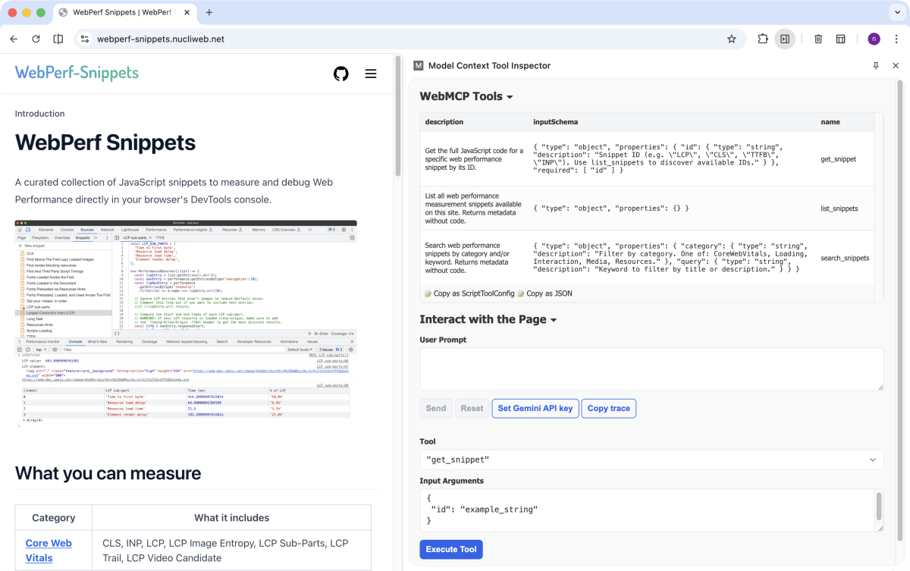This screenshot has width=910, height=571.
Task: Click into the Input Arguments editor
Action: coord(647,510)
